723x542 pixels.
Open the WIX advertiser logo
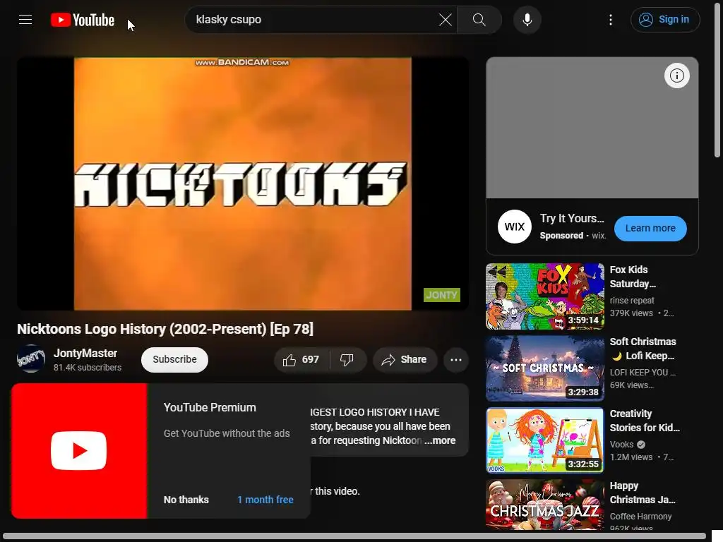point(514,227)
